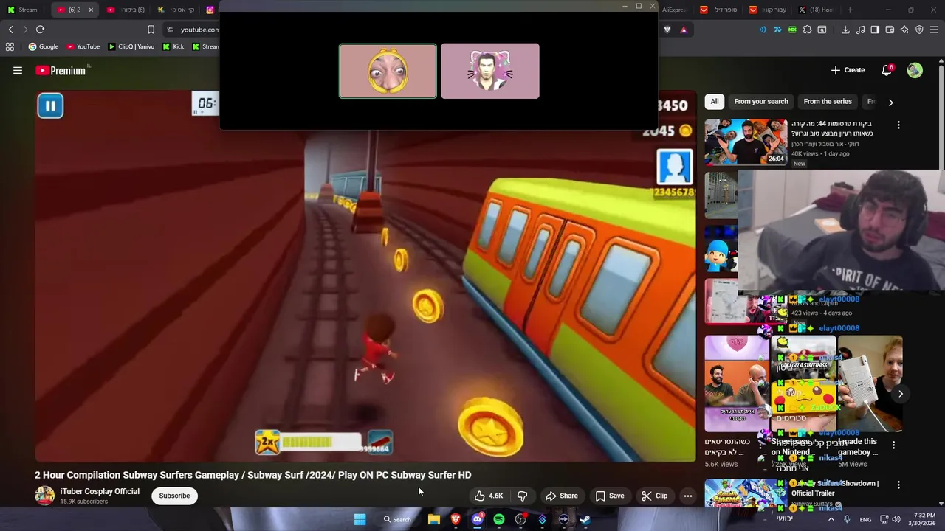Open the Subway Surfers Showdown trailer thumbnail
The width and height of the screenshot is (945, 531).
[x=746, y=493]
